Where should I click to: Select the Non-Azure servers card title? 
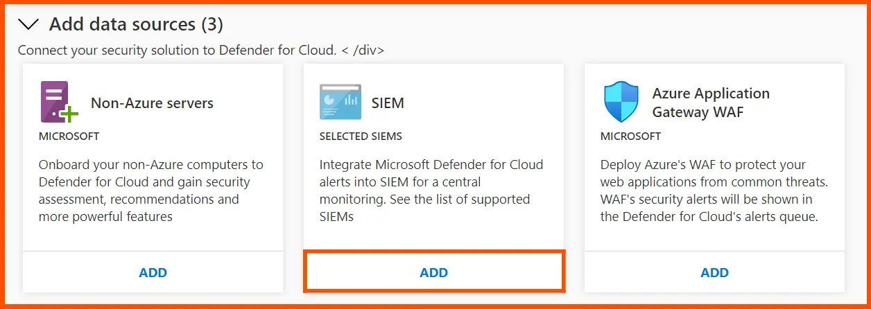(x=152, y=103)
